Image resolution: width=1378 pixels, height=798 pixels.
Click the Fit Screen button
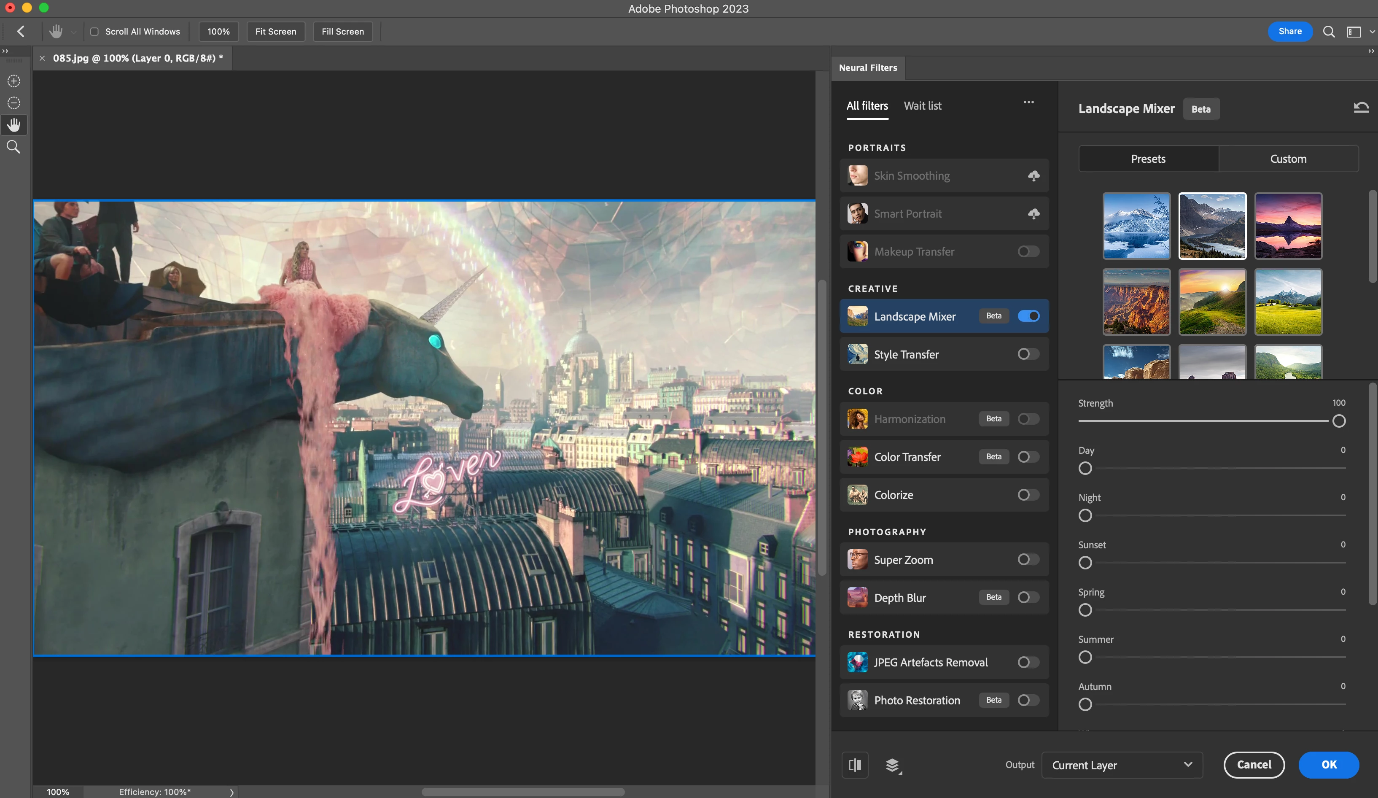tap(276, 32)
